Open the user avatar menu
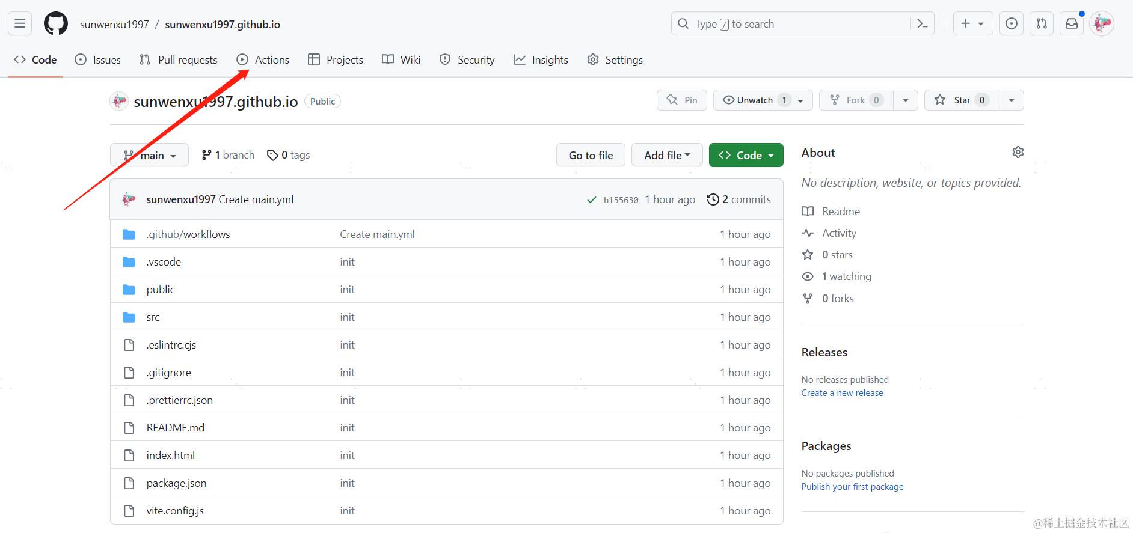The height and width of the screenshot is (533, 1133). tap(1102, 24)
